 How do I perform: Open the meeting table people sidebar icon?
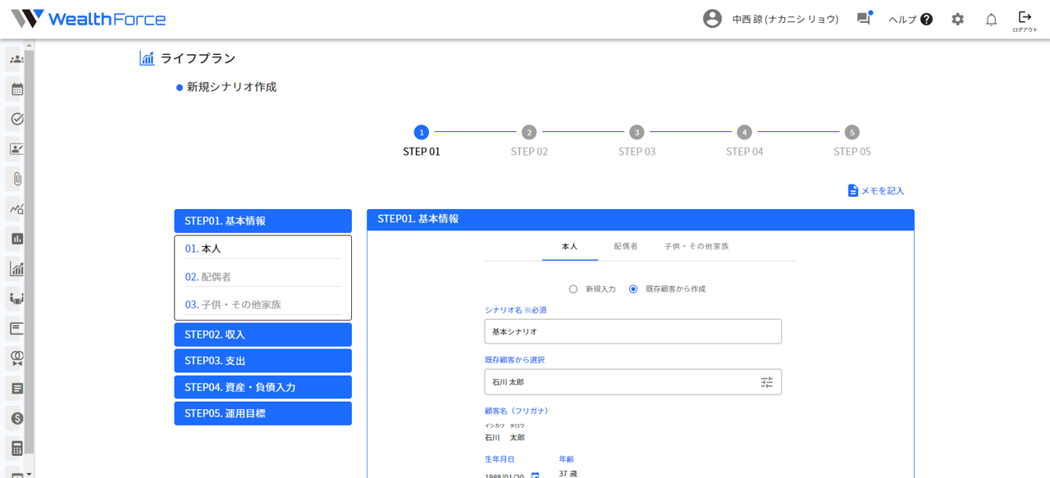16,298
